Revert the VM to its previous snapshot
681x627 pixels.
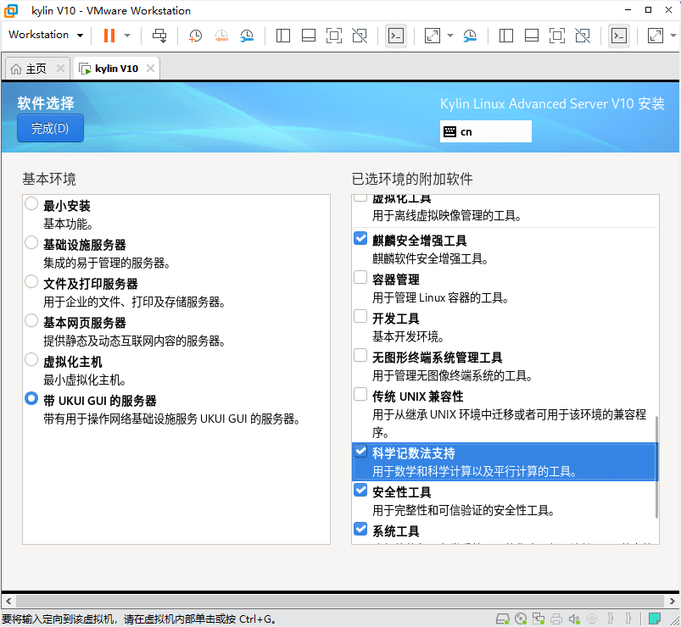(221, 36)
